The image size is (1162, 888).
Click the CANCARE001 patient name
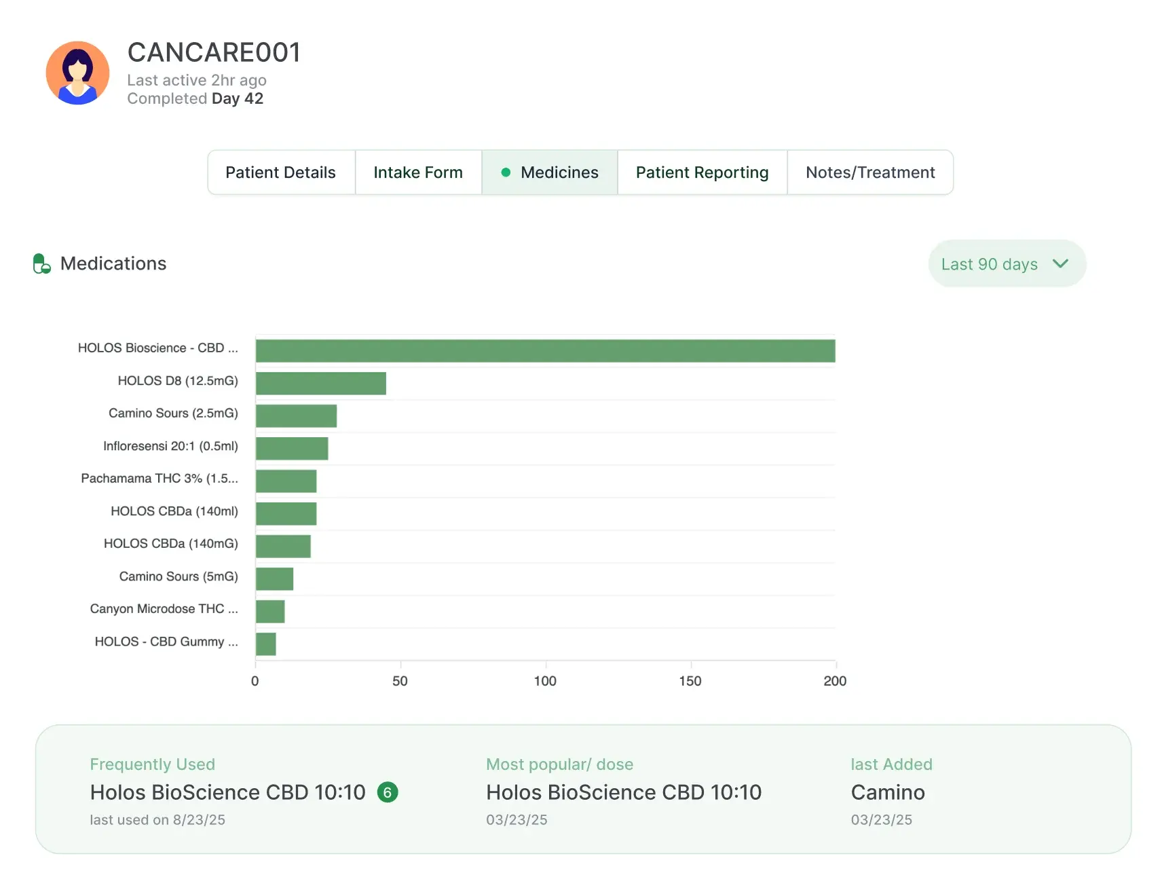(x=214, y=52)
